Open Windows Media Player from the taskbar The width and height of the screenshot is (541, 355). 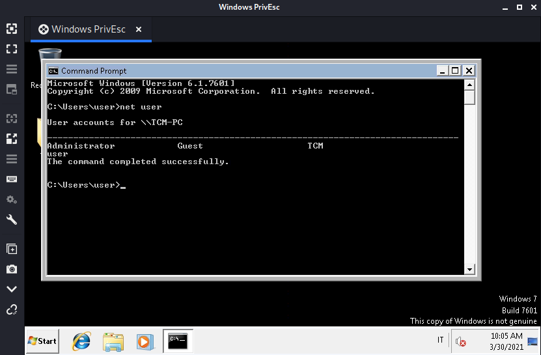tap(144, 341)
